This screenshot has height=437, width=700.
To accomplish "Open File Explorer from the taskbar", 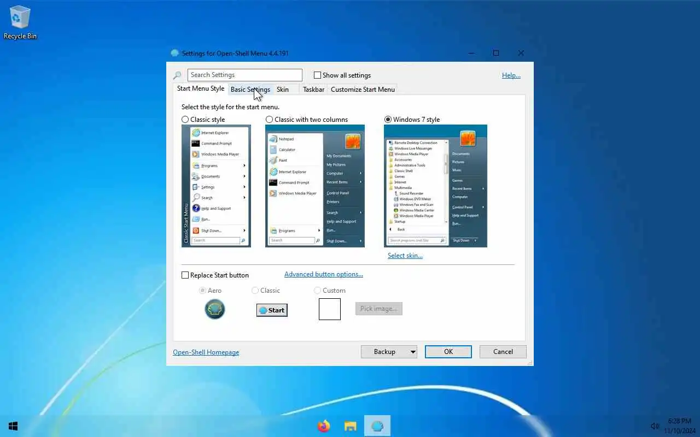I will tap(350, 426).
